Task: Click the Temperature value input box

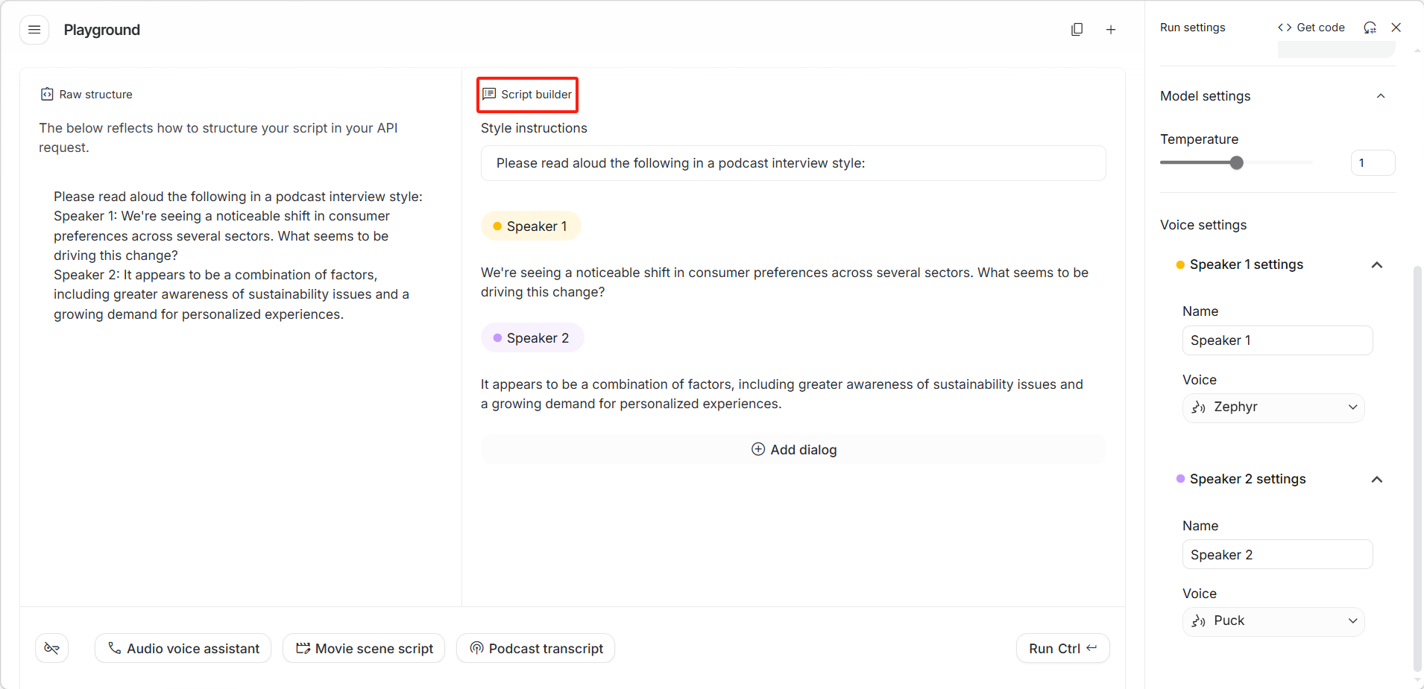Action: pos(1373,163)
